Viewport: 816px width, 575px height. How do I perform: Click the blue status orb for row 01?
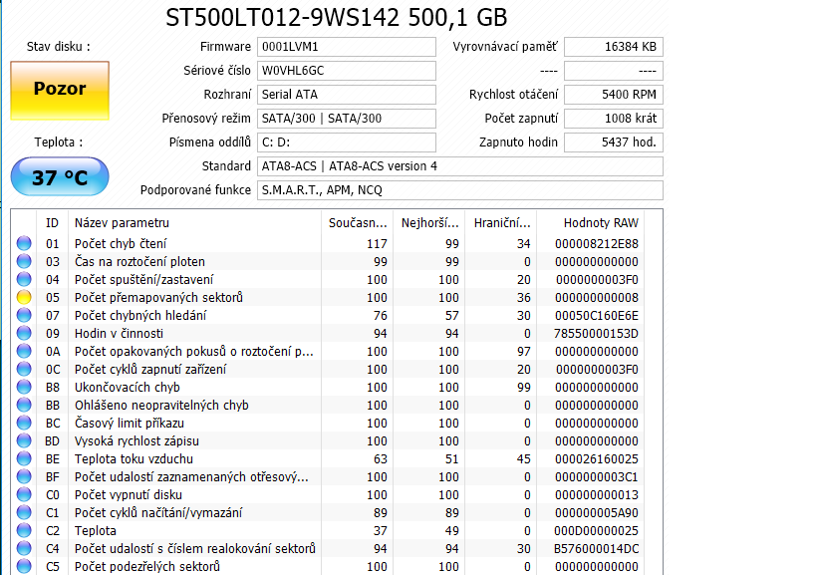coord(24,243)
